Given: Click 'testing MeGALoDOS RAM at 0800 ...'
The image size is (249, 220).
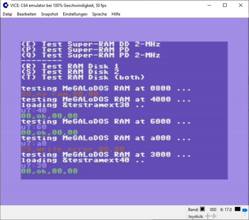Looking at the screenshot, I should [x=106, y=88].
